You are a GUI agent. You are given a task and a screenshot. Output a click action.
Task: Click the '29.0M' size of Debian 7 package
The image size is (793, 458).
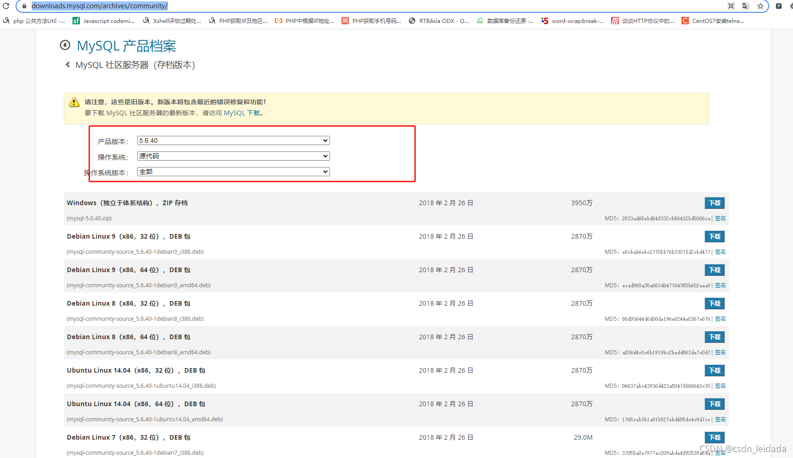pos(583,437)
